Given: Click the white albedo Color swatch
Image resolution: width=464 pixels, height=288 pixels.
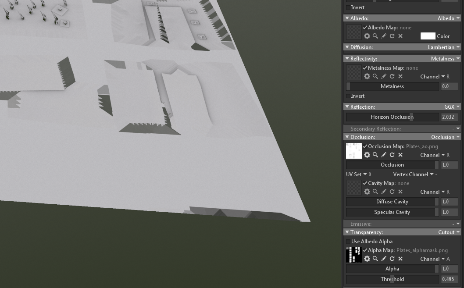Looking at the screenshot, I should coord(428,36).
